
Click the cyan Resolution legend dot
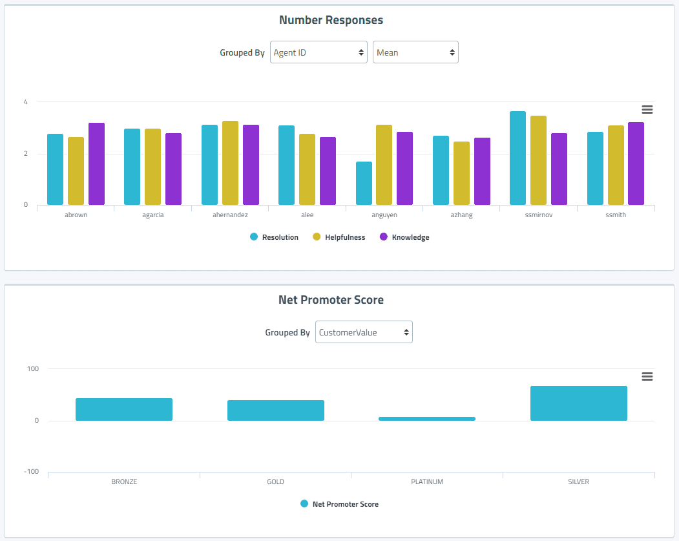click(x=255, y=237)
